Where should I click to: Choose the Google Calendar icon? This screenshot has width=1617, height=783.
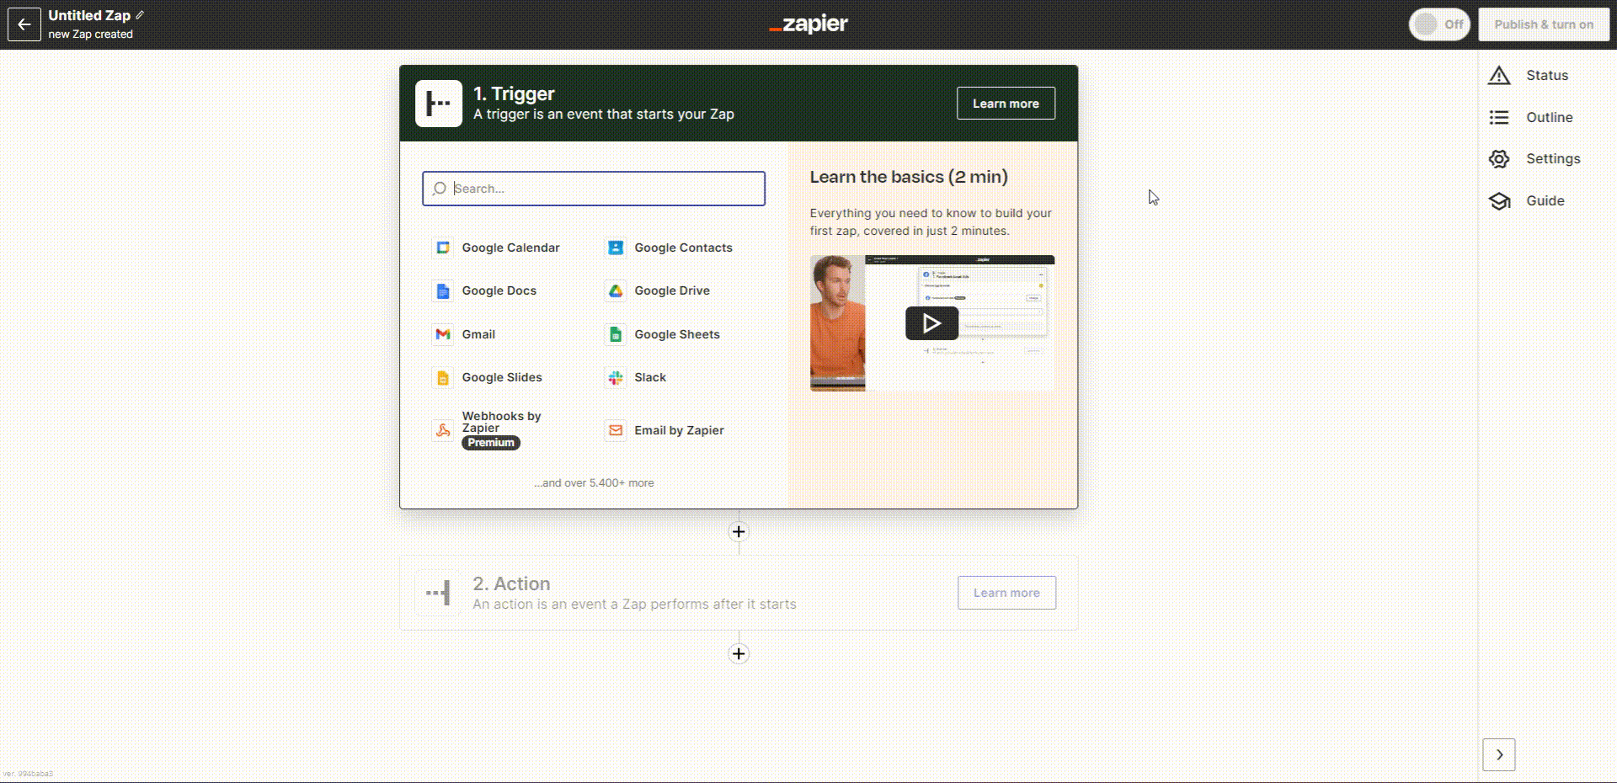443,248
